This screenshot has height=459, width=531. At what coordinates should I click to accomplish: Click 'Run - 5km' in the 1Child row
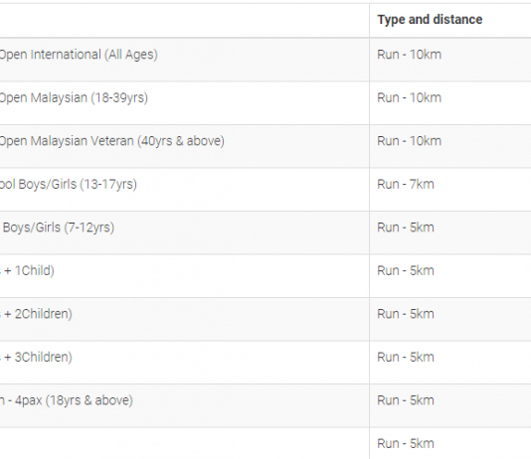(x=406, y=271)
